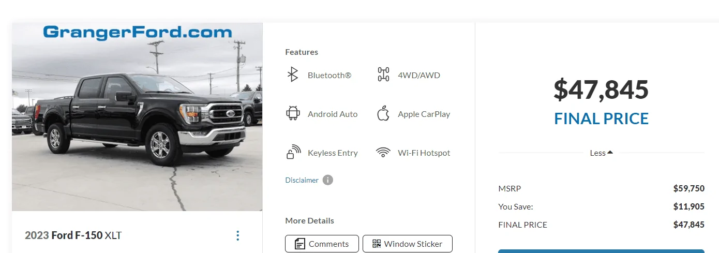The height and width of the screenshot is (253, 719).
Task: Click the Features section heading
Action: (x=302, y=52)
